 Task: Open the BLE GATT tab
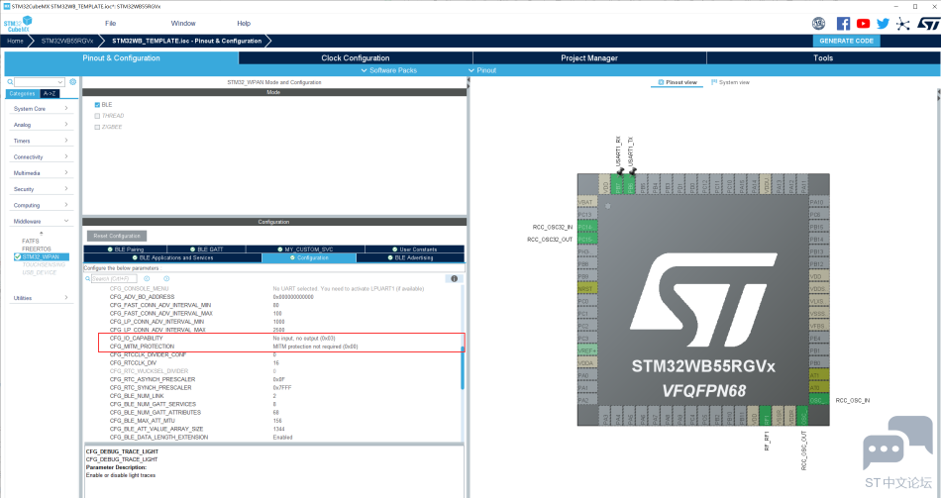point(206,249)
